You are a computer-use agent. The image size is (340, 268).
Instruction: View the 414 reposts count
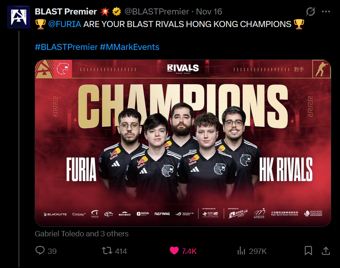pyautogui.click(x=121, y=251)
